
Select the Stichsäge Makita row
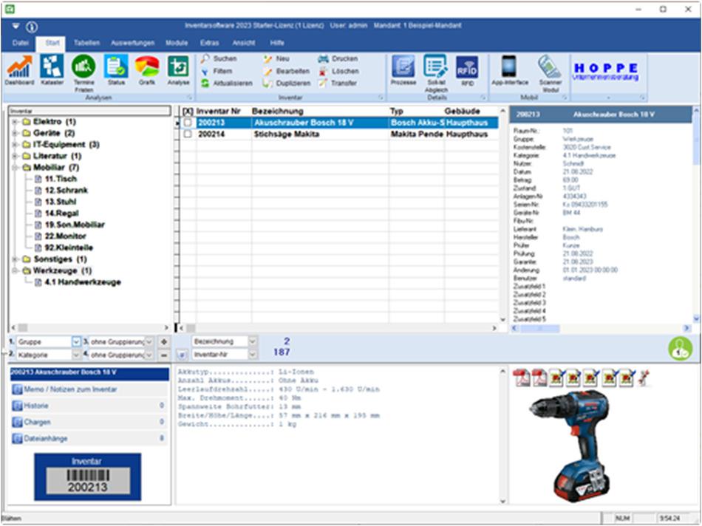339,134
